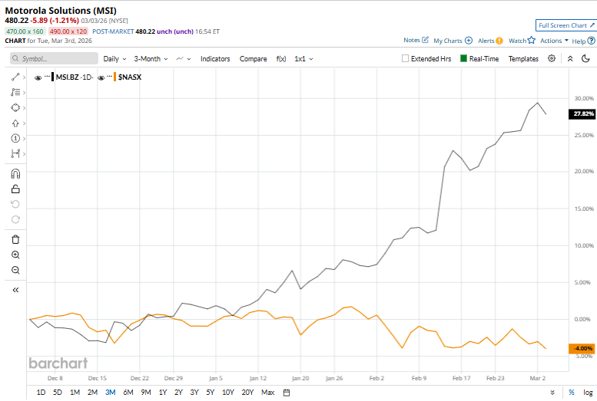Click the lock drawings icon
597x401 pixels.
[x=15, y=189]
